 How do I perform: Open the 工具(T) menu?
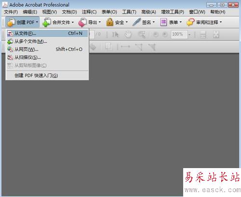coord(129,12)
